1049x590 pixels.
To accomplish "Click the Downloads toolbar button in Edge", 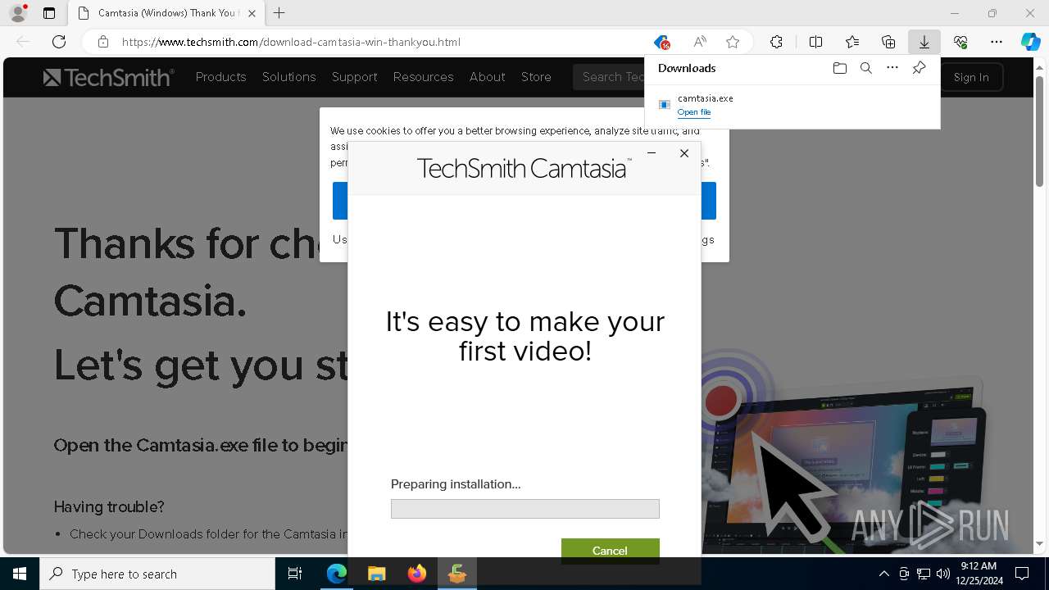I will [924, 42].
